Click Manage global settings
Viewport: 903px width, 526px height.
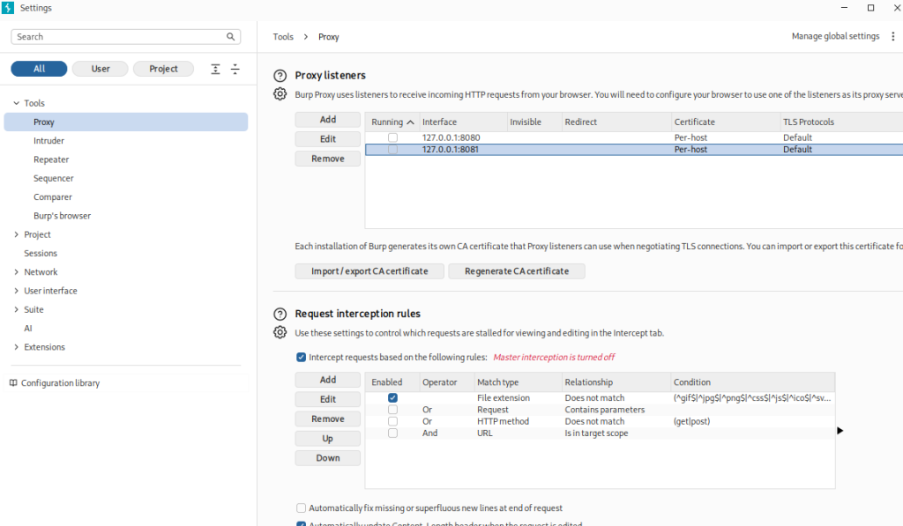pyautogui.click(x=835, y=36)
